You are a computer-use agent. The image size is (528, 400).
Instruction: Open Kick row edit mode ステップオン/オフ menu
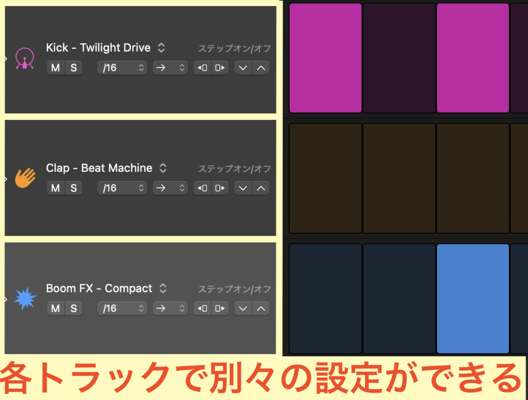[235, 48]
